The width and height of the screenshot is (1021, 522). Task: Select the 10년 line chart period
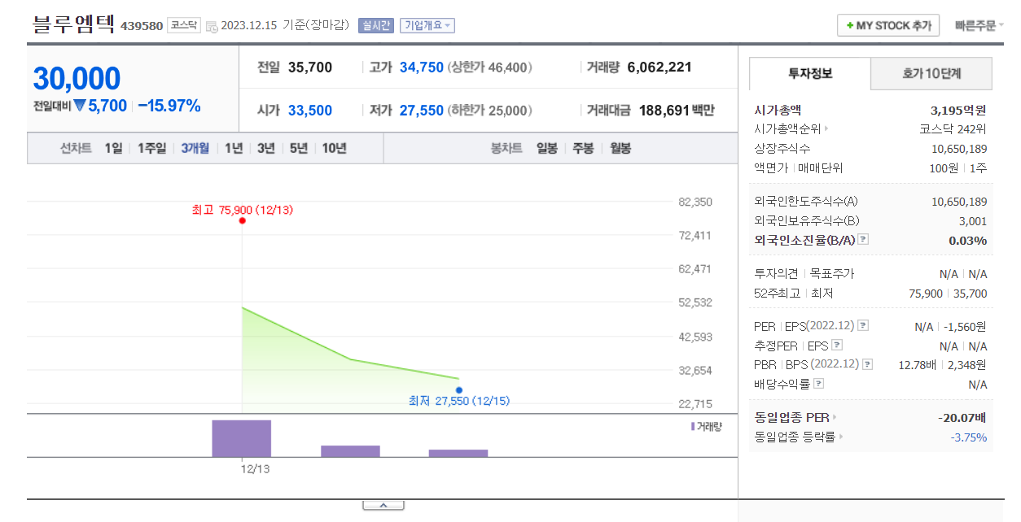coord(334,148)
